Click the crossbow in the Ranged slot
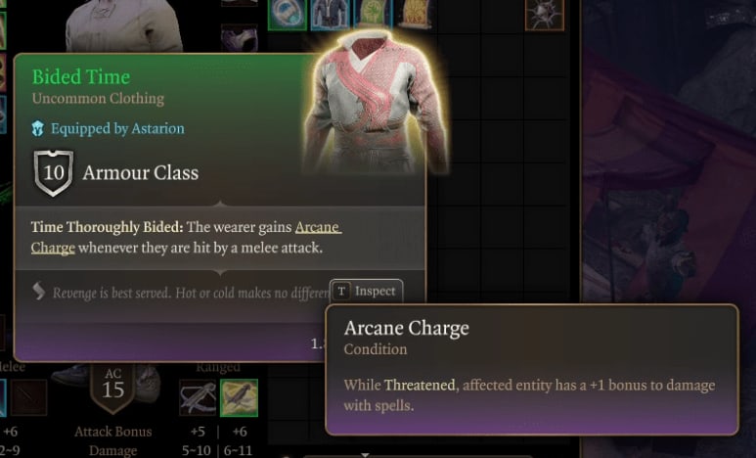Screen dimensions: 756x458 coord(198,397)
